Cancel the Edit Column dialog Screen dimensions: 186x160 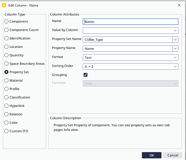pyautogui.click(x=173, y=155)
